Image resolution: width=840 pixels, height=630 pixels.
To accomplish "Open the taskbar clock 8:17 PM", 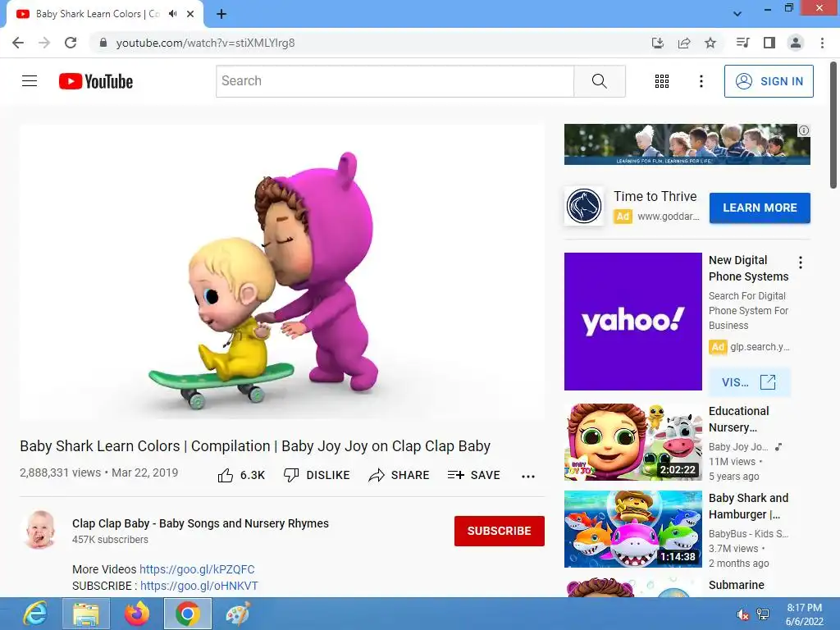I will [x=804, y=614].
